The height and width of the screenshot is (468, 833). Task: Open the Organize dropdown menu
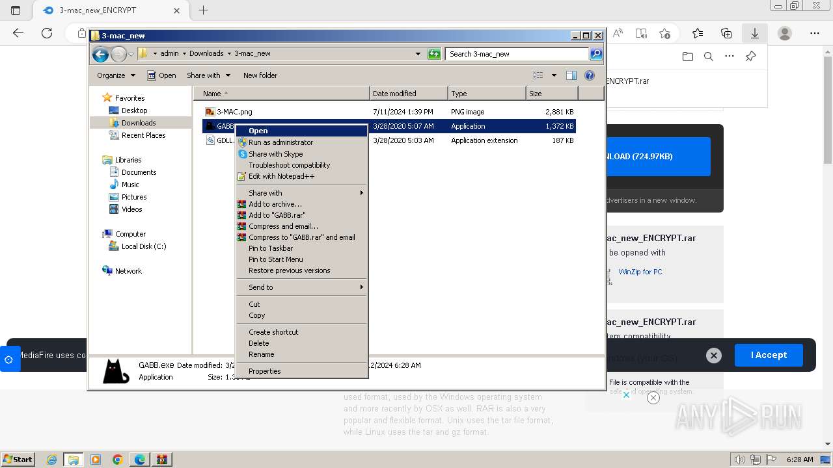[x=116, y=75]
